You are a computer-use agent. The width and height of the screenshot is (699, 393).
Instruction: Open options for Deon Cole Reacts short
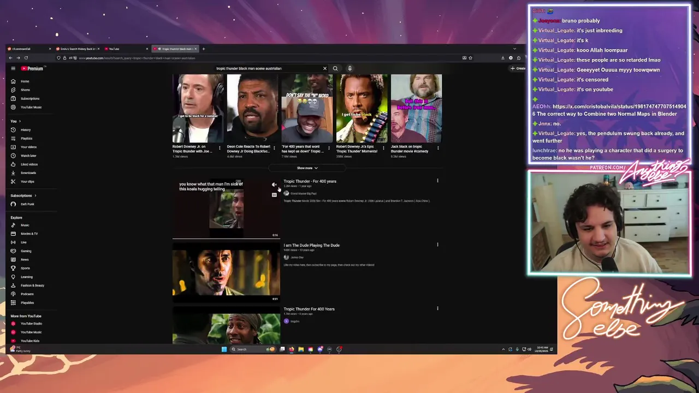274,148
